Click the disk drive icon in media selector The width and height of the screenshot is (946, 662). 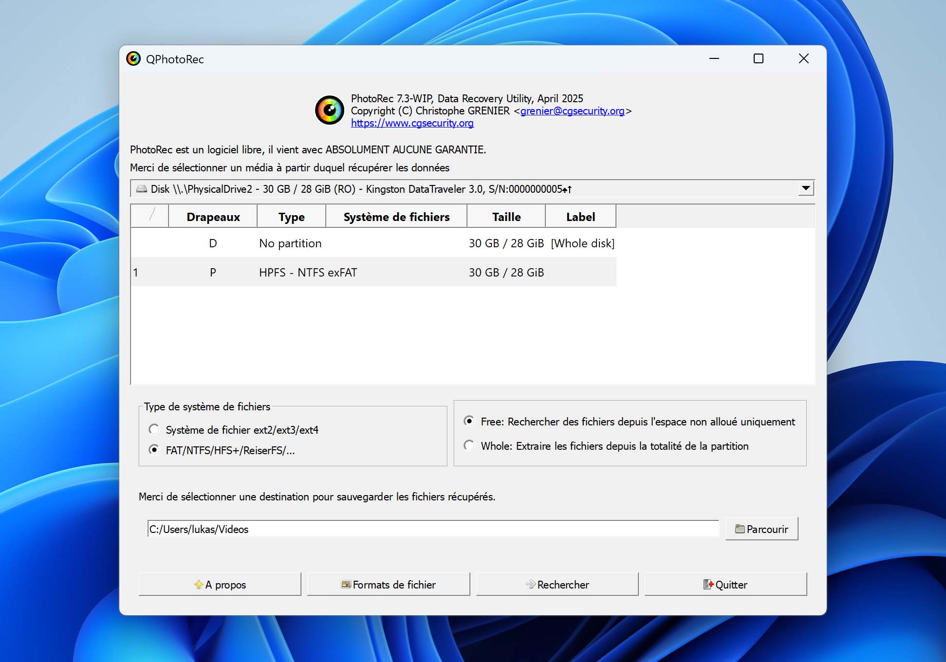tap(142, 189)
